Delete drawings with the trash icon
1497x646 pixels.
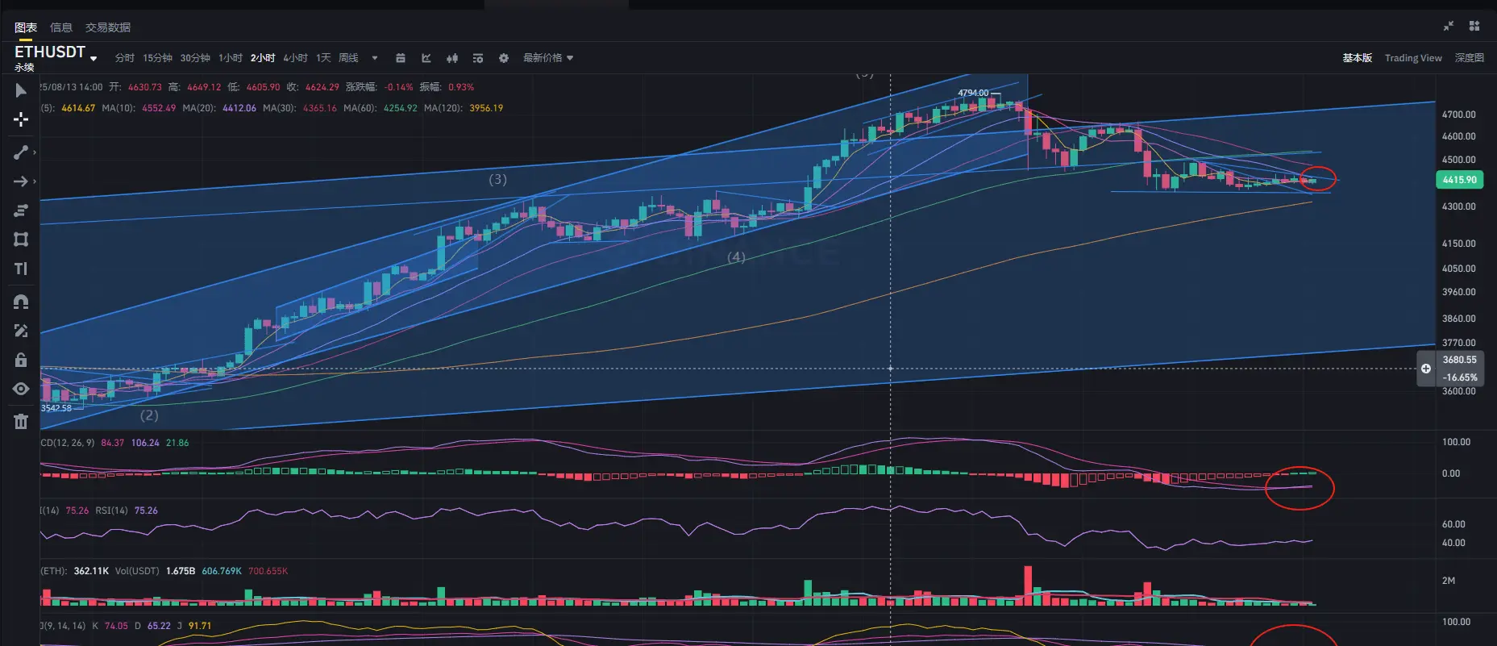pos(21,421)
